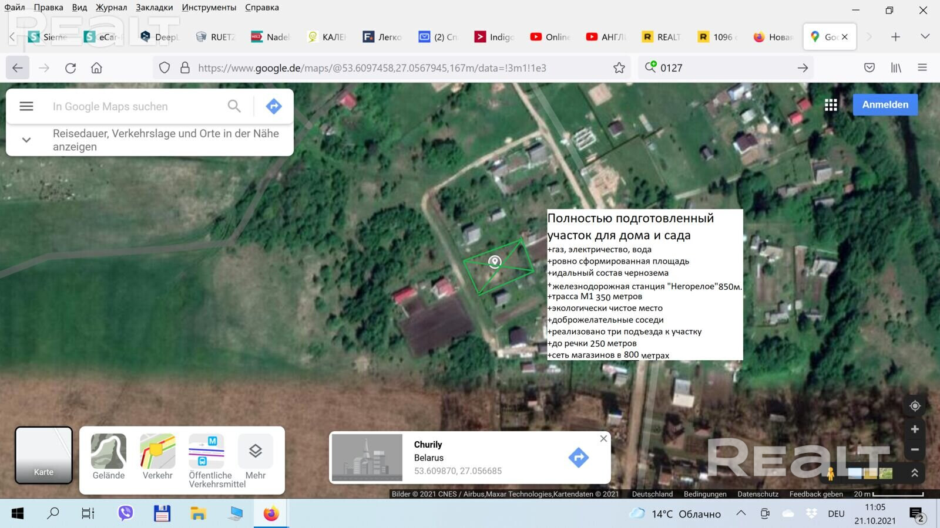940x528 pixels.
Task: List all Firefox tabs dropdown arrow
Action: click(x=925, y=36)
